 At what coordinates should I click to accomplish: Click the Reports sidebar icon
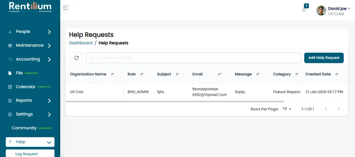10,101
